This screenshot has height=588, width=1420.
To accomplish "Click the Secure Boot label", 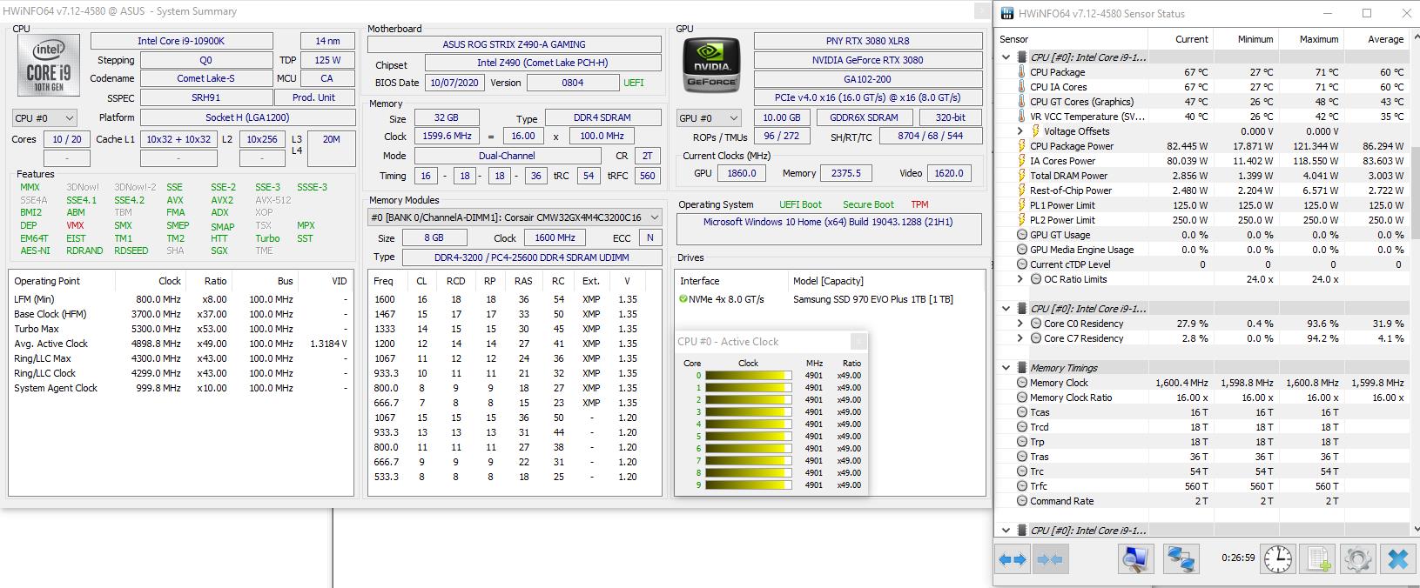I will 868,204.
